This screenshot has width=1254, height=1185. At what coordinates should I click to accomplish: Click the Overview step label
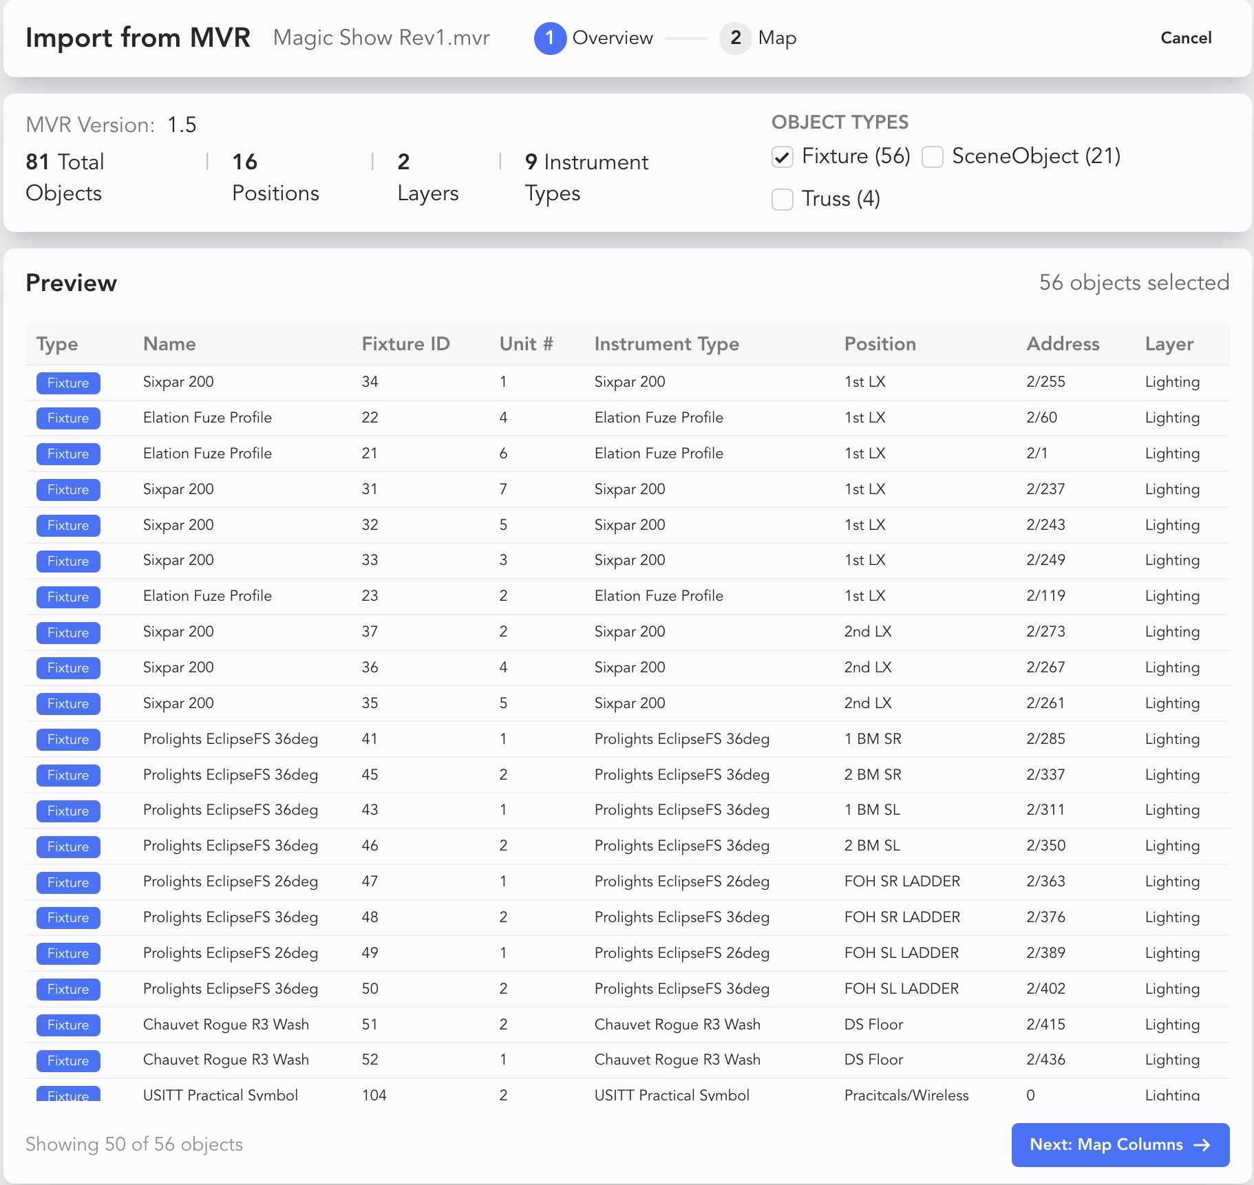click(x=613, y=38)
